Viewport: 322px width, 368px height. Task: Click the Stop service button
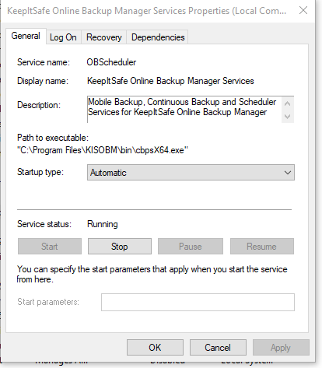120,247
